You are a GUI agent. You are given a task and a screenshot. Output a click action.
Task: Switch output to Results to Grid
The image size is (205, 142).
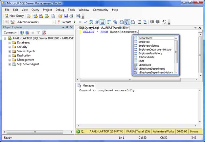127,22
